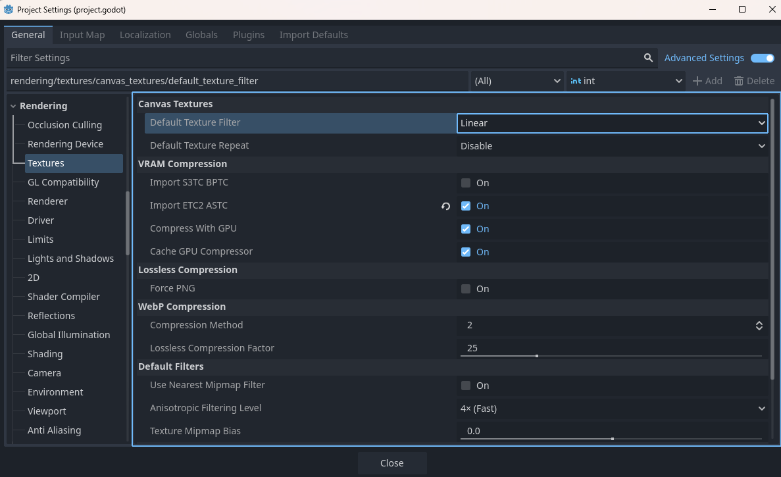Click the int type icon in the type dropdown

tap(575, 81)
